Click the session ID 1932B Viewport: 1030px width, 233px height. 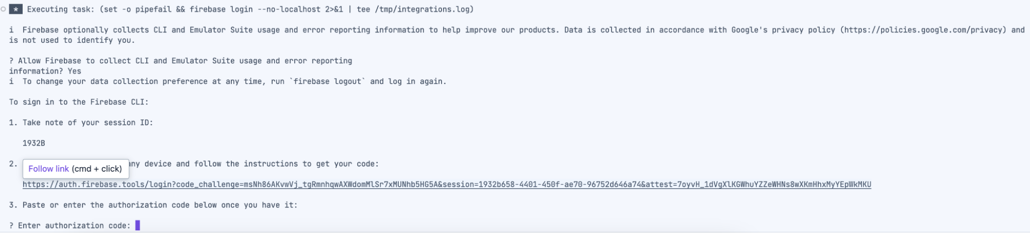pos(33,143)
